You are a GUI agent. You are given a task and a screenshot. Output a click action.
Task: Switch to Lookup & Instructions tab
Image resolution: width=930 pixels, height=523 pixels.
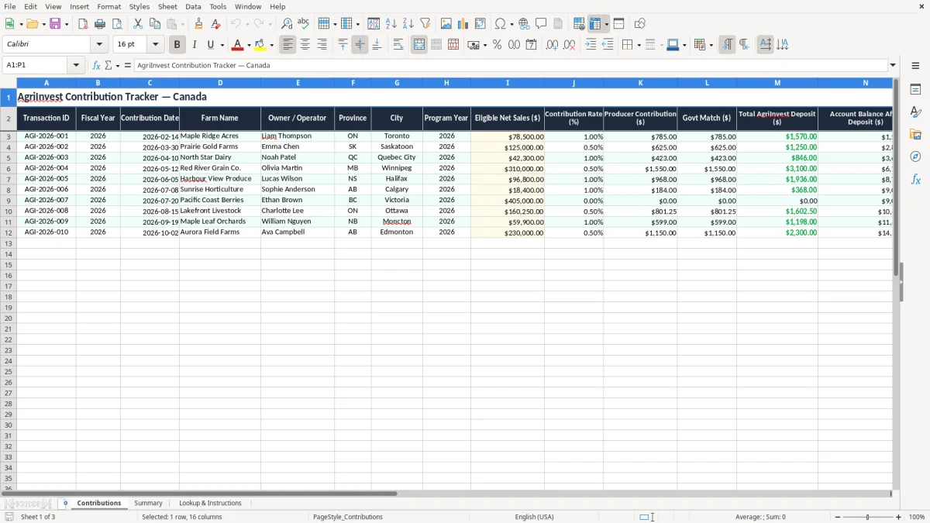pyautogui.click(x=210, y=503)
